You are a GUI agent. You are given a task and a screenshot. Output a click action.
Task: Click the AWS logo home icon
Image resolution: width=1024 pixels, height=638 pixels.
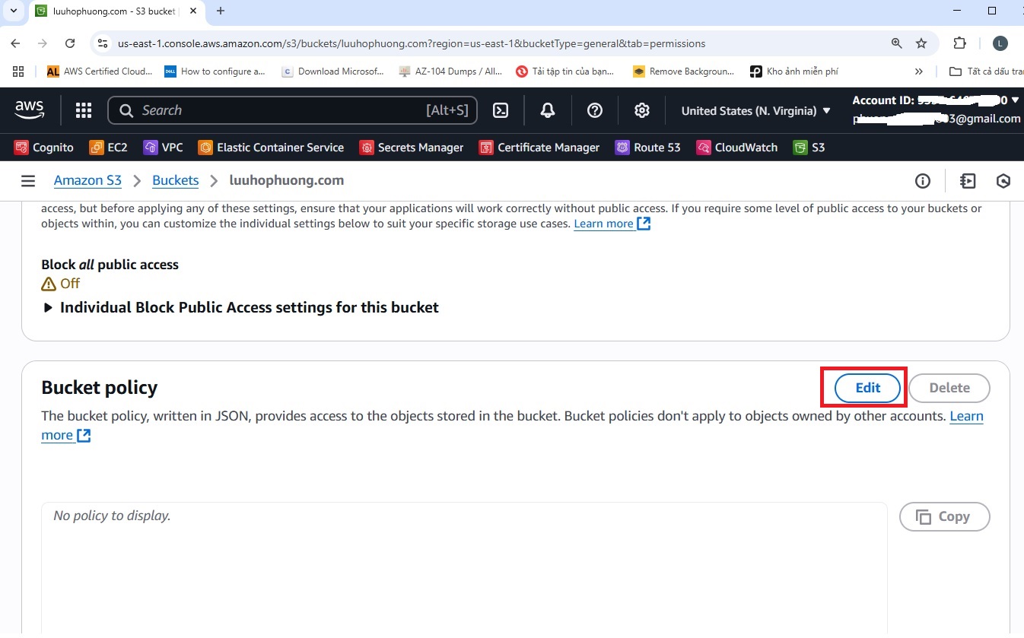click(30, 110)
